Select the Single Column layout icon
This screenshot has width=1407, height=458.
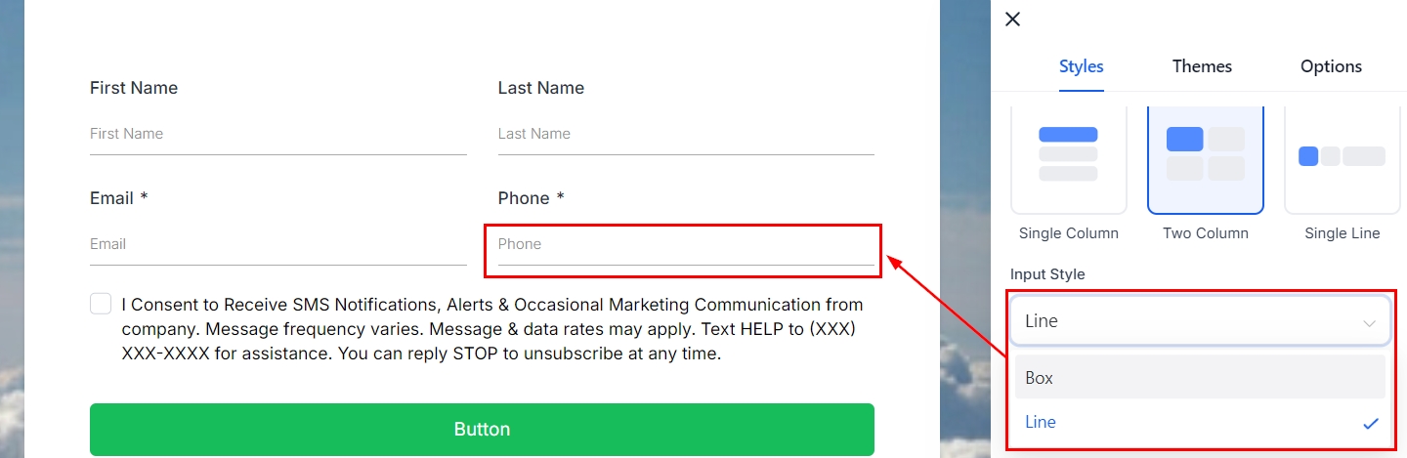point(1068,156)
